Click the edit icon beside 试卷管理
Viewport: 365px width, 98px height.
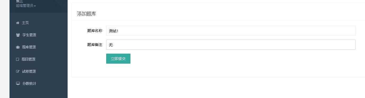tap(18, 71)
